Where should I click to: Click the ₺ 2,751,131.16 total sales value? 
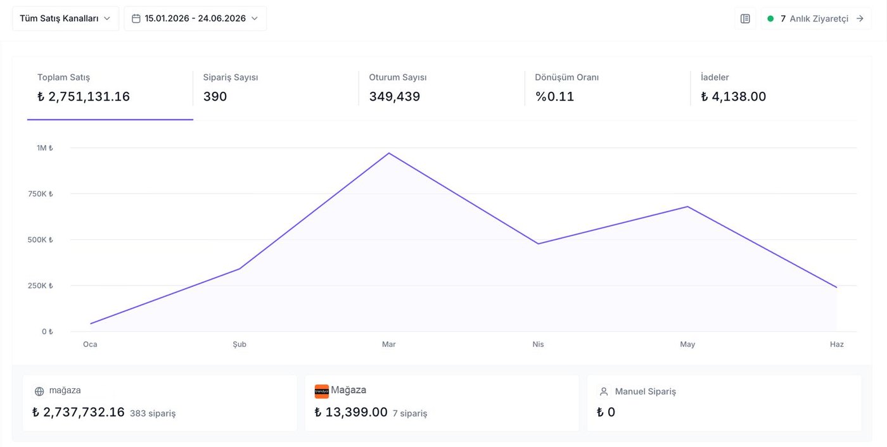click(84, 97)
